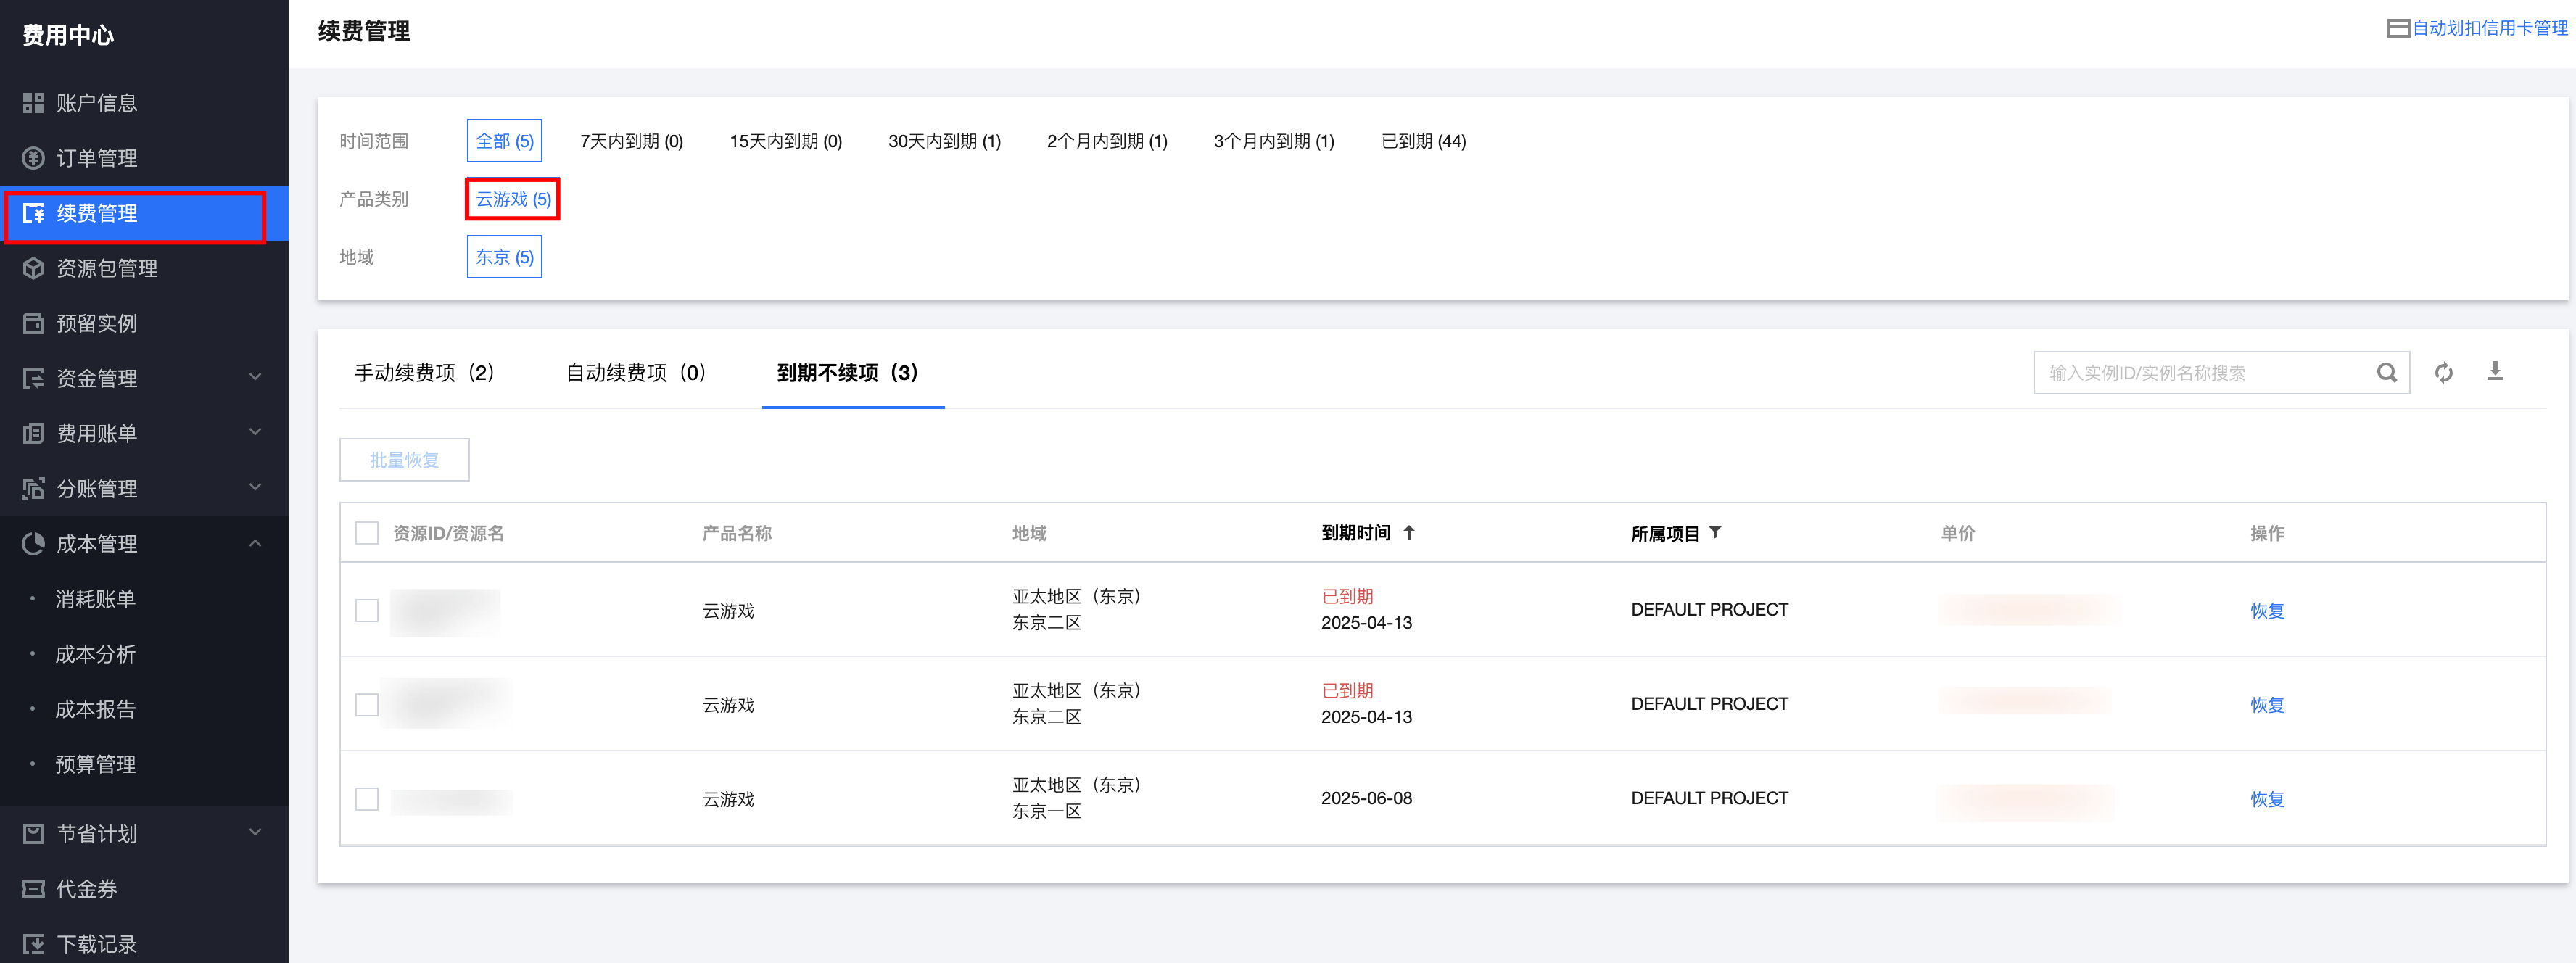This screenshot has height=963, width=2576.
Task: Click the instance ID search field
Action: click(2200, 373)
